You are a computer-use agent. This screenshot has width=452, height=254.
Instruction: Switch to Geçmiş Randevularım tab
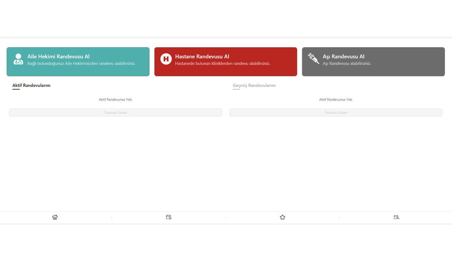254,85
